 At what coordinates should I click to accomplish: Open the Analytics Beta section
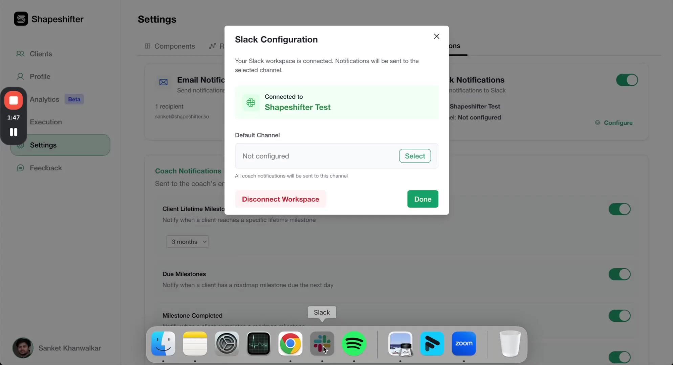coord(44,99)
